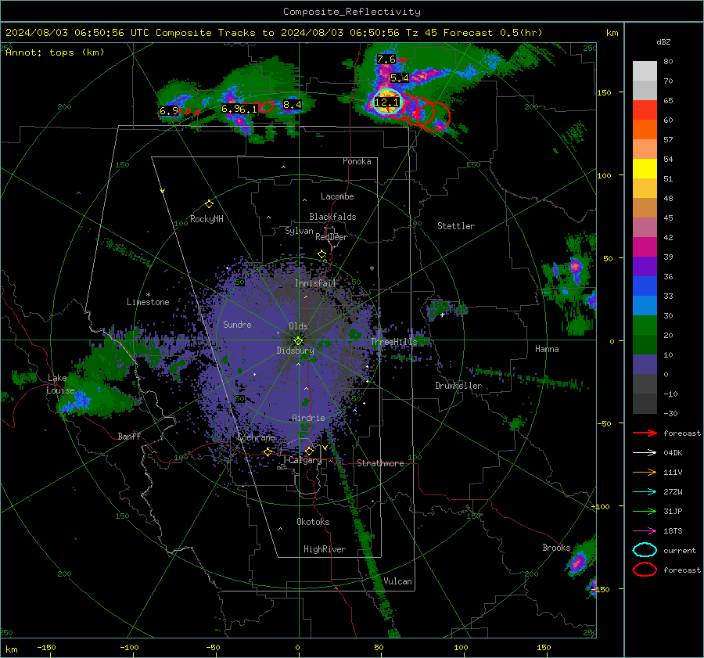The image size is (704, 658).
Task: Click the white 04DK arrow in legend
Action: click(645, 452)
